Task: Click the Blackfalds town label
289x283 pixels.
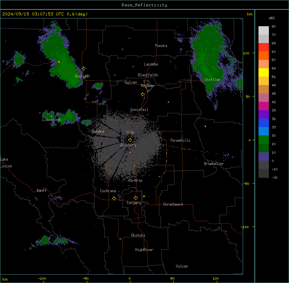Action: point(148,75)
